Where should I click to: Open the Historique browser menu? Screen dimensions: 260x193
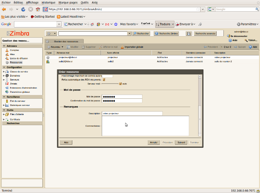(48, 2)
